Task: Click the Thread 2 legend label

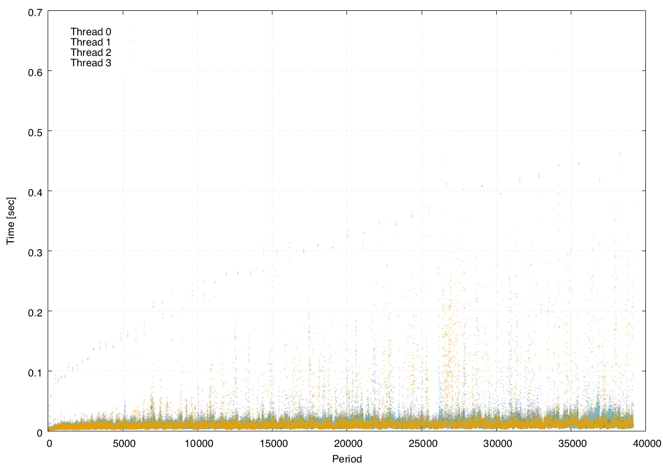Action: pyautogui.click(x=91, y=52)
